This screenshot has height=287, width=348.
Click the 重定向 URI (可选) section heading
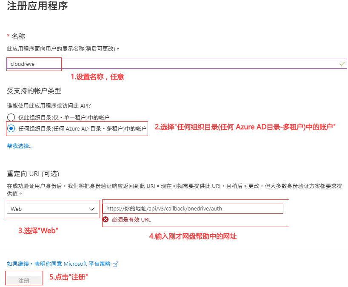33,174
